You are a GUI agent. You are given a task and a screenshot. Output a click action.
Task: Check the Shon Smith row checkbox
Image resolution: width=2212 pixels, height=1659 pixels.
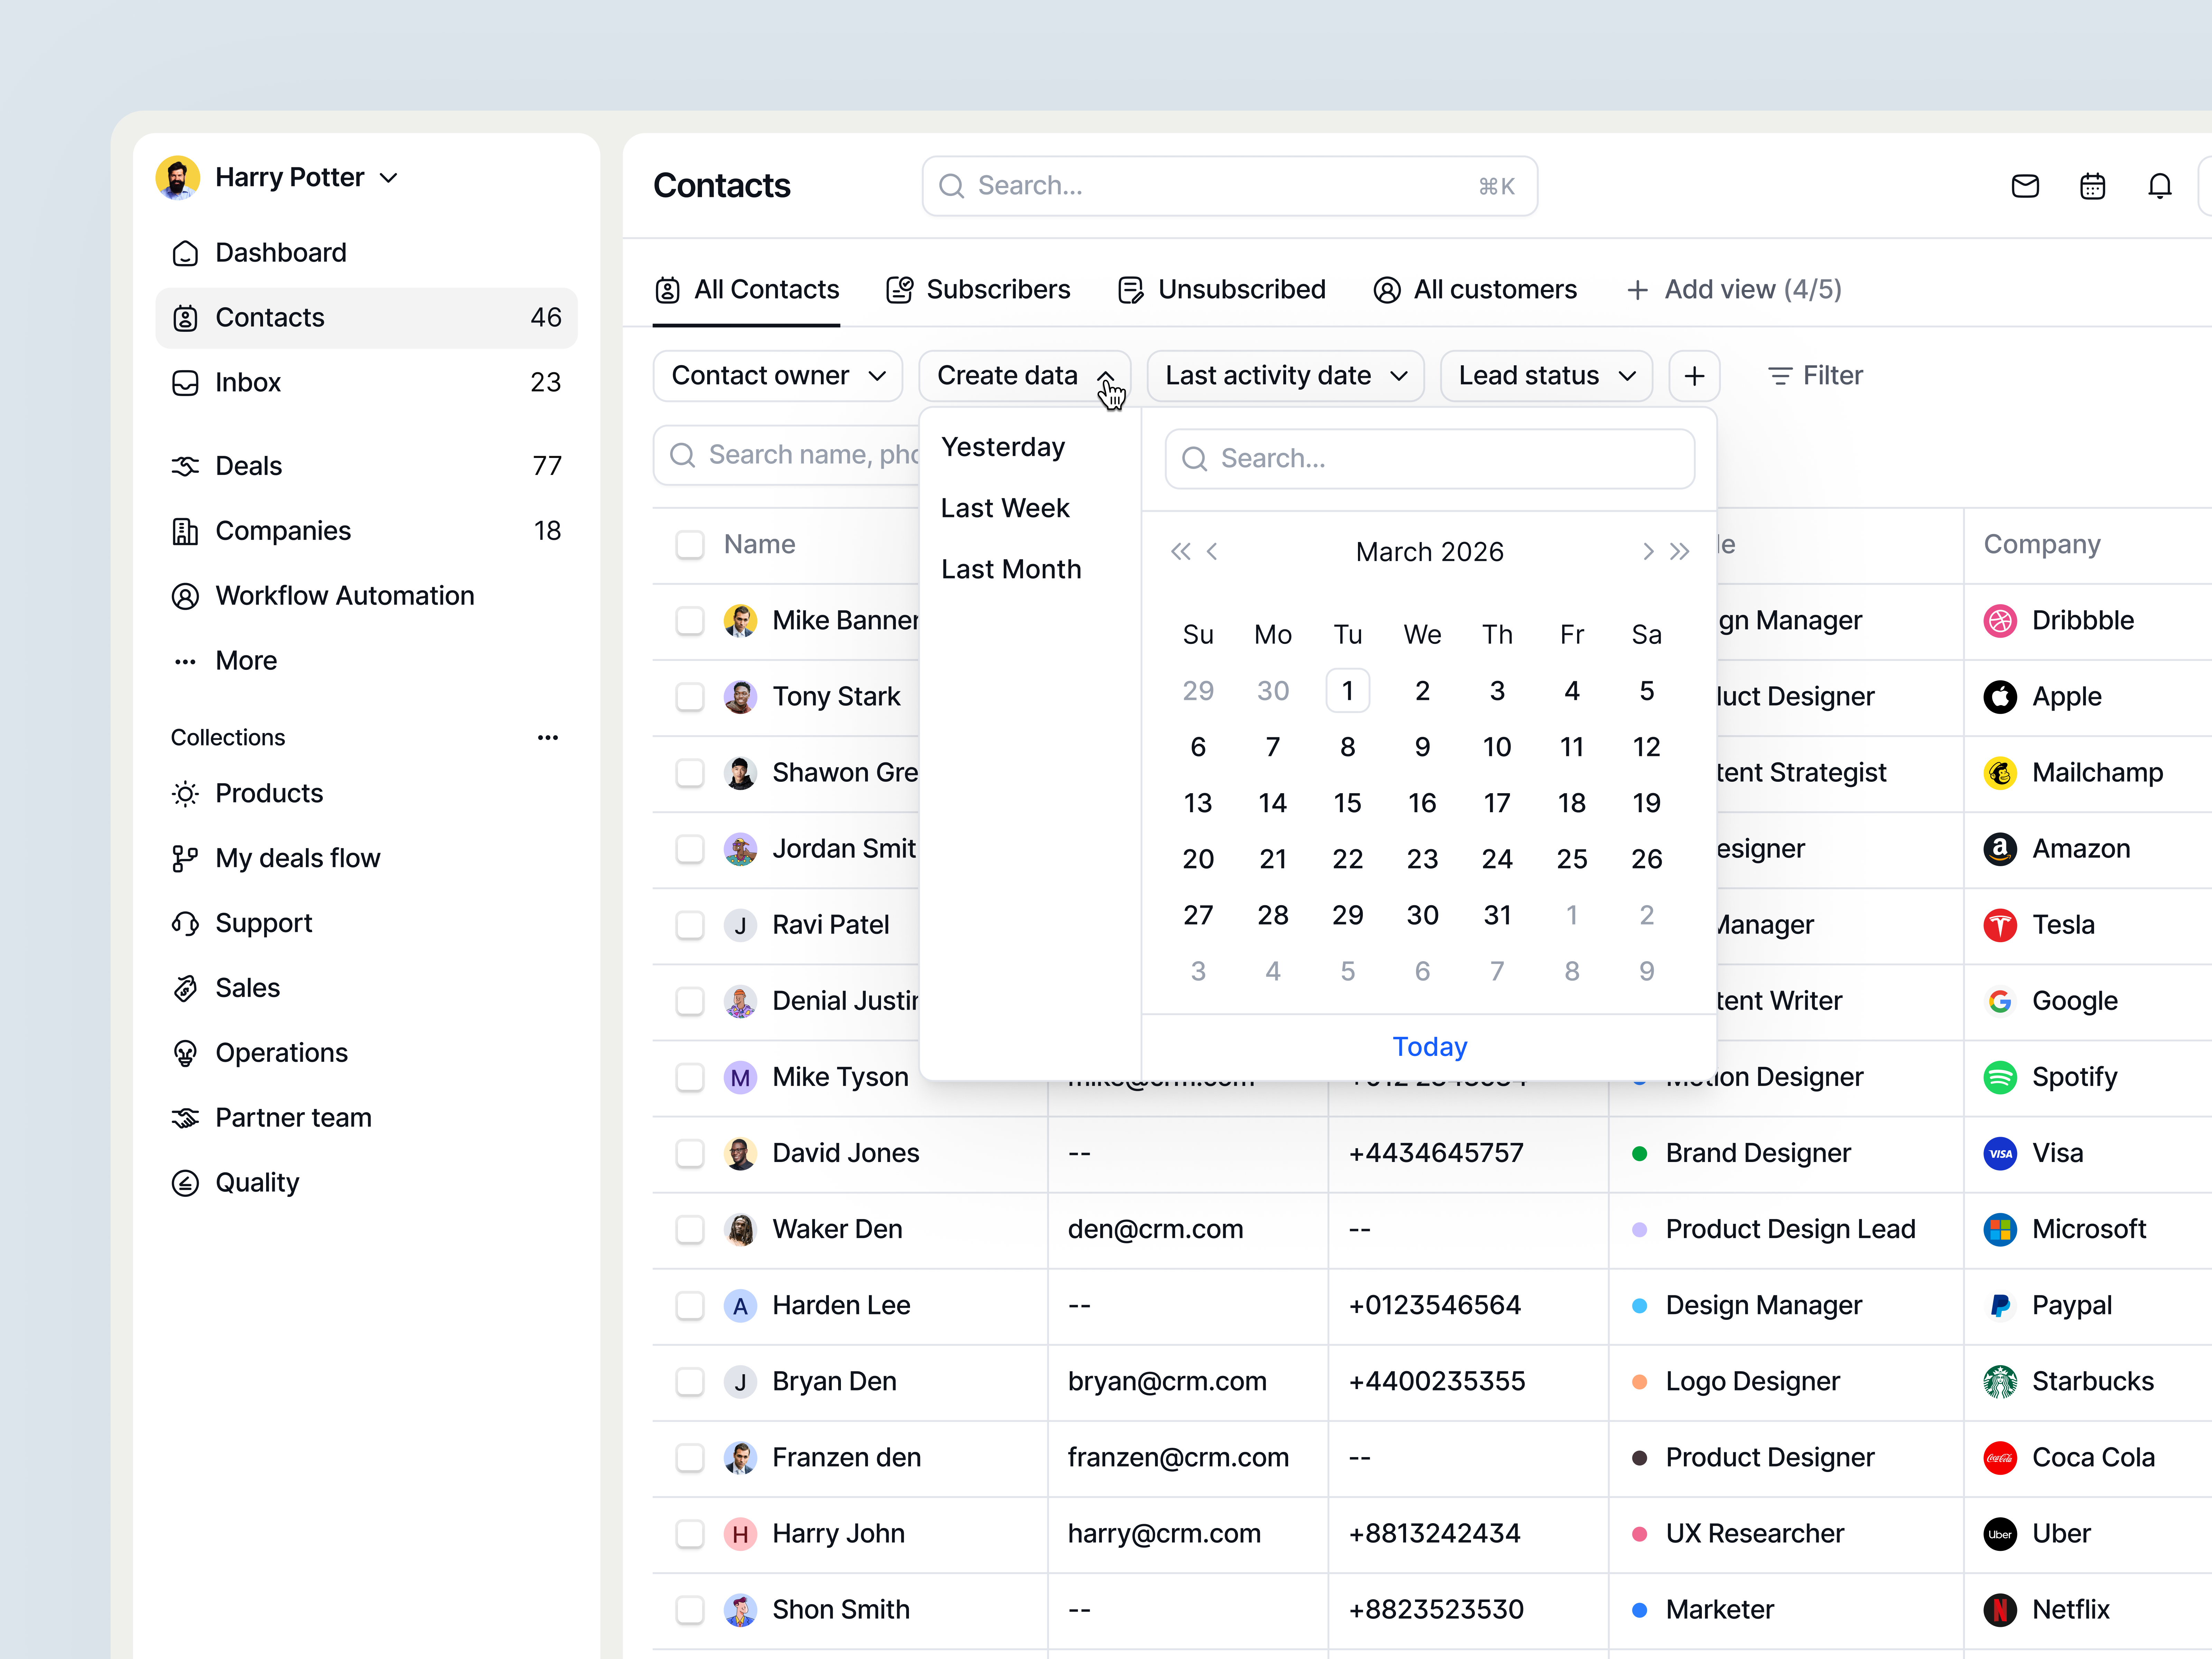tap(690, 1610)
